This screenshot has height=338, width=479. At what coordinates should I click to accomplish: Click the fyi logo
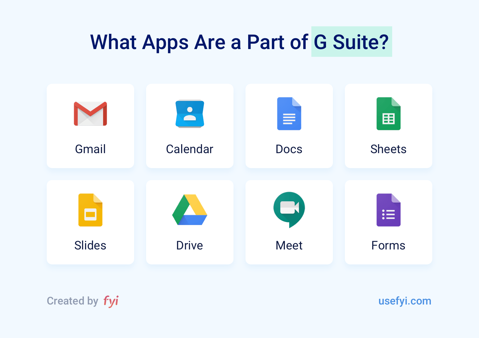[x=111, y=301]
